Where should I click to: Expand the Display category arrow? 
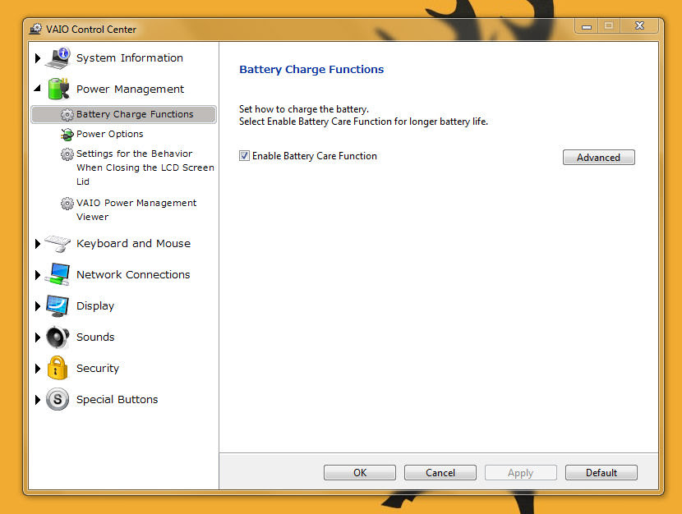[38, 306]
